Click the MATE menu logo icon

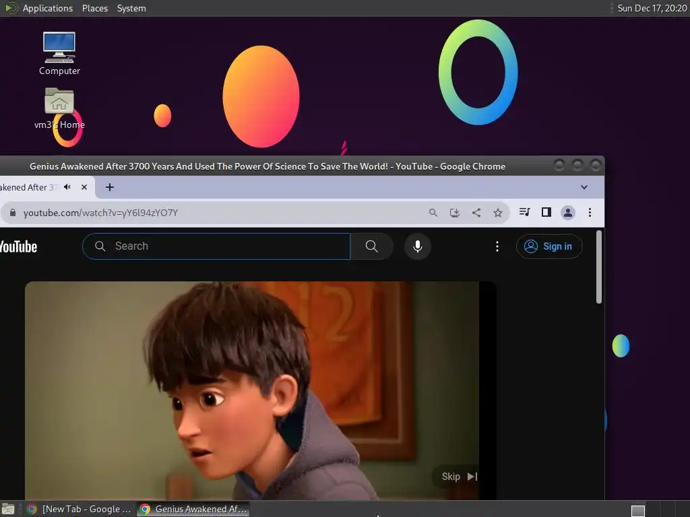click(x=11, y=8)
